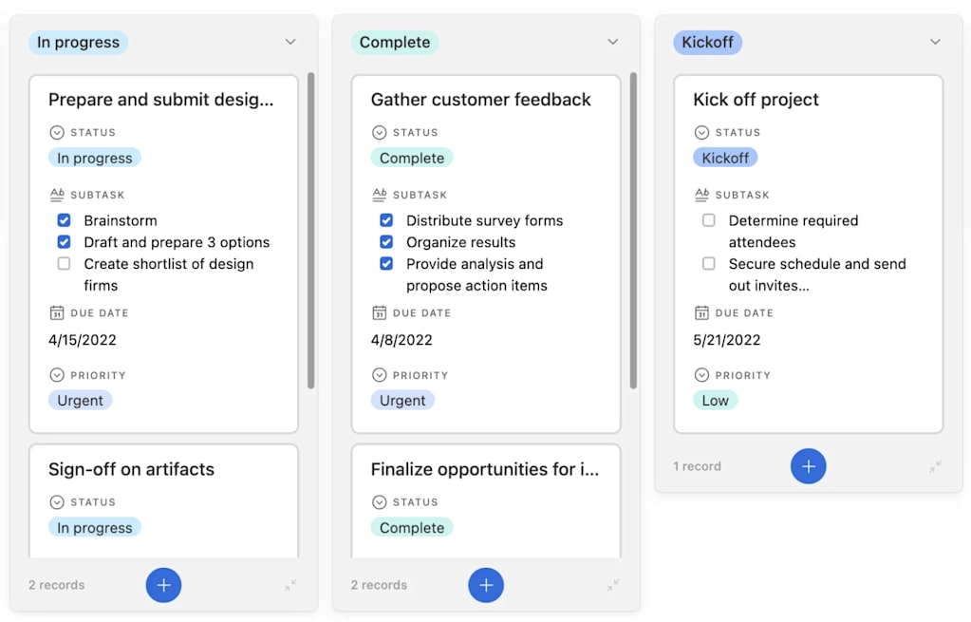971x622 pixels.
Task: Click the due date 4/15/2022
Action: (83, 340)
